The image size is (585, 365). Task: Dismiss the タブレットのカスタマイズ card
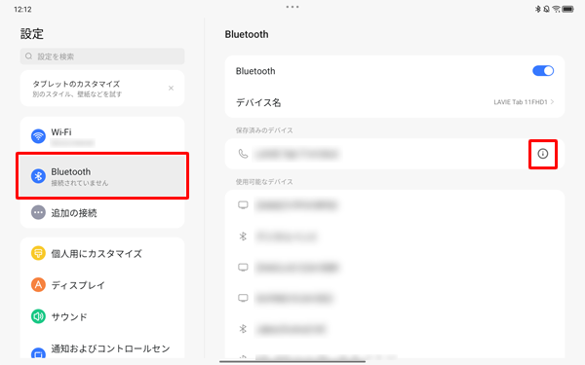coord(171,89)
